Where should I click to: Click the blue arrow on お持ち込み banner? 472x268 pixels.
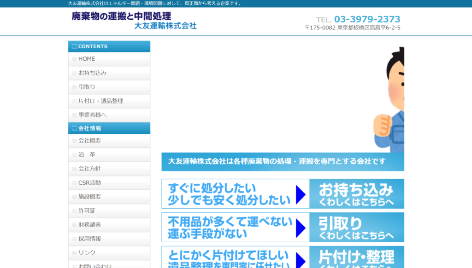301,194
